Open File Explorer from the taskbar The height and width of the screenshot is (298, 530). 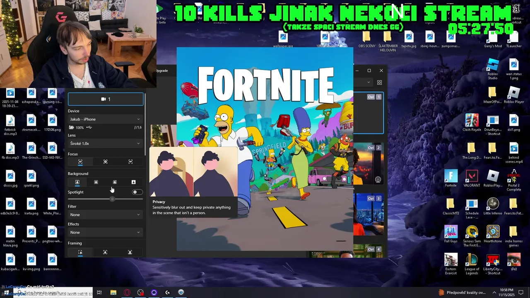(x=113, y=293)
